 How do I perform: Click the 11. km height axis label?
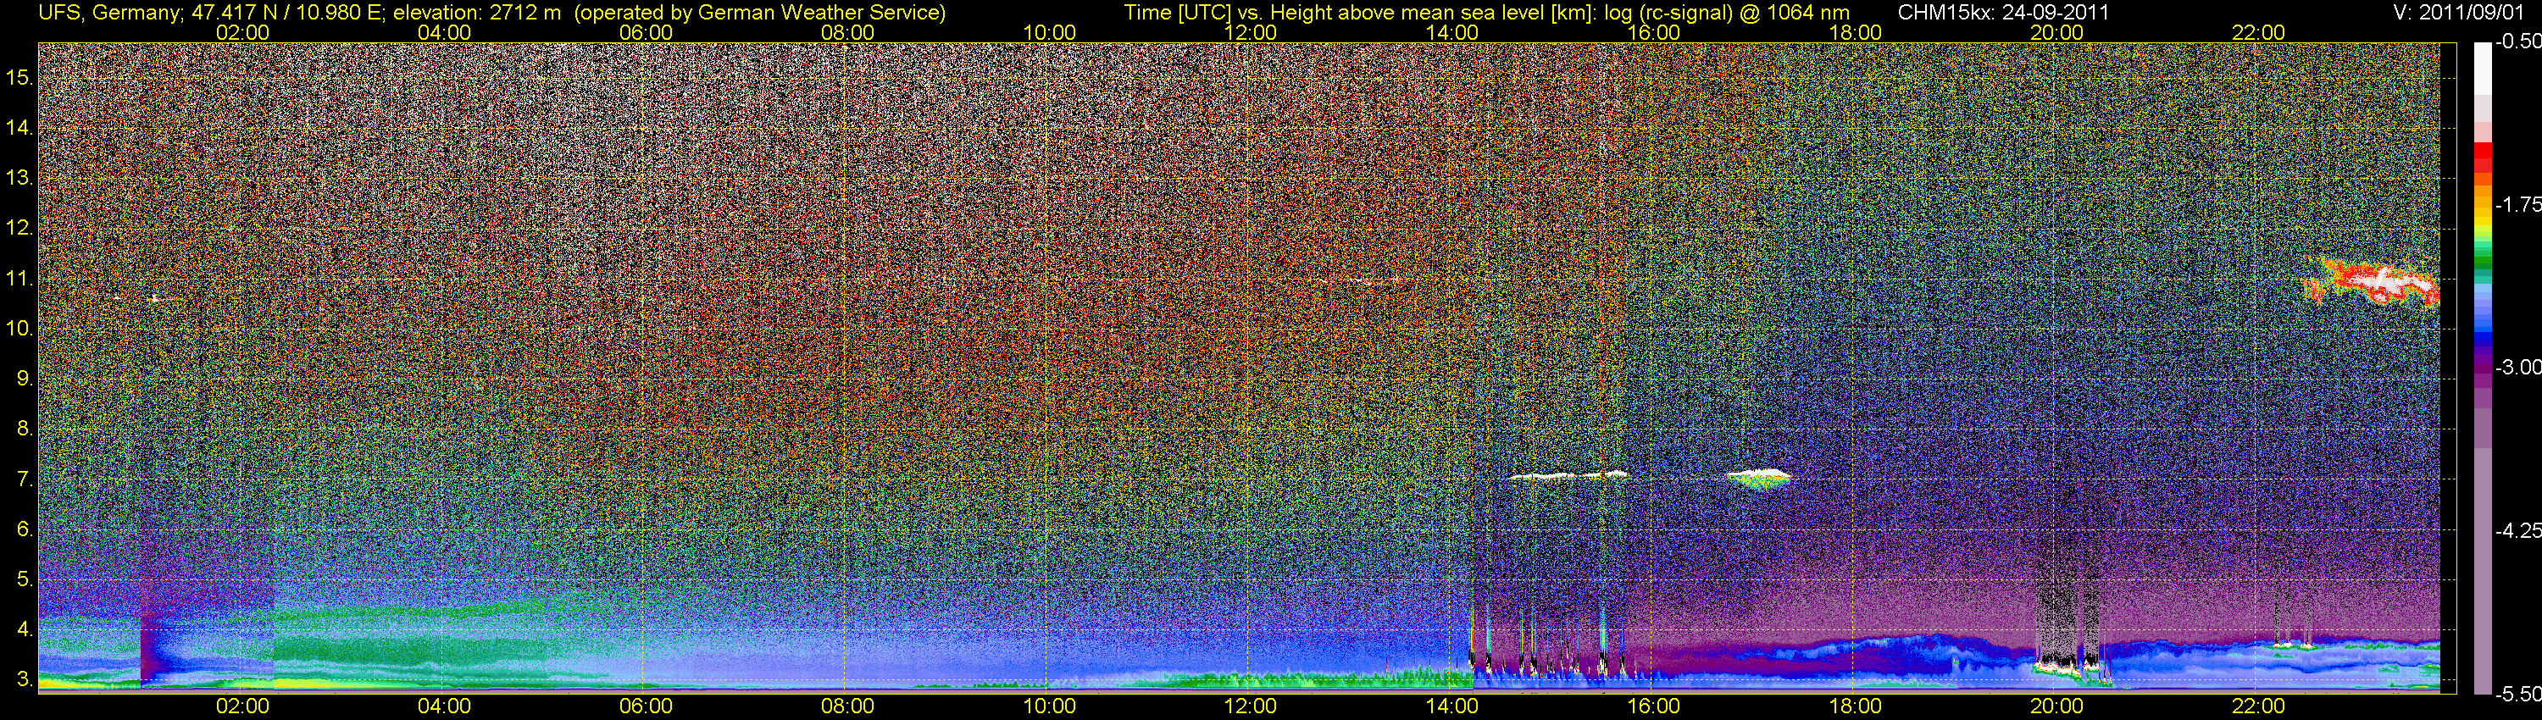click(19, 278)
